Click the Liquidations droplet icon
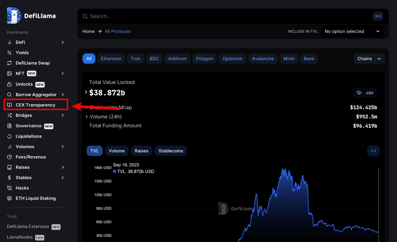The width and height of the screenshot is (397, 242). 10,136
